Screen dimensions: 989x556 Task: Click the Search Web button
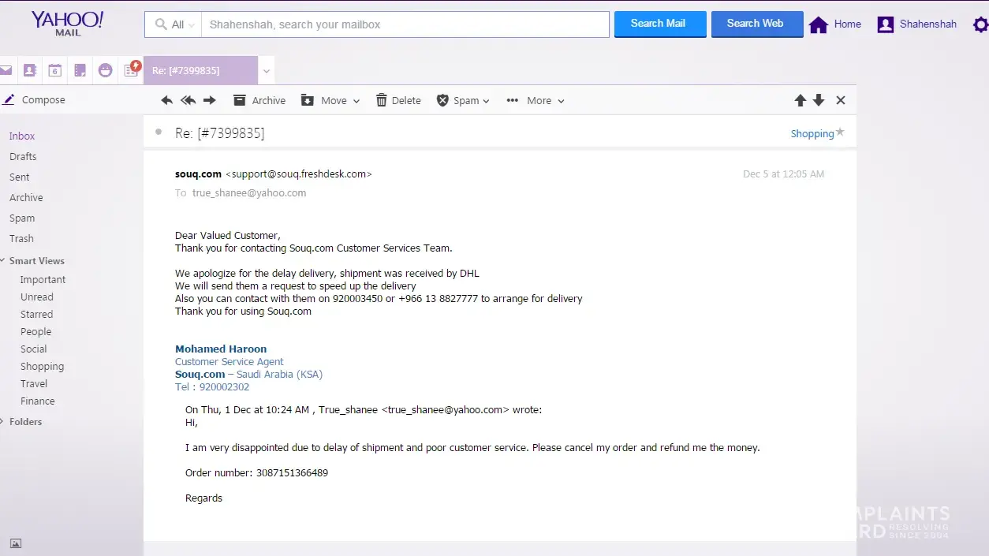point(757,24)
